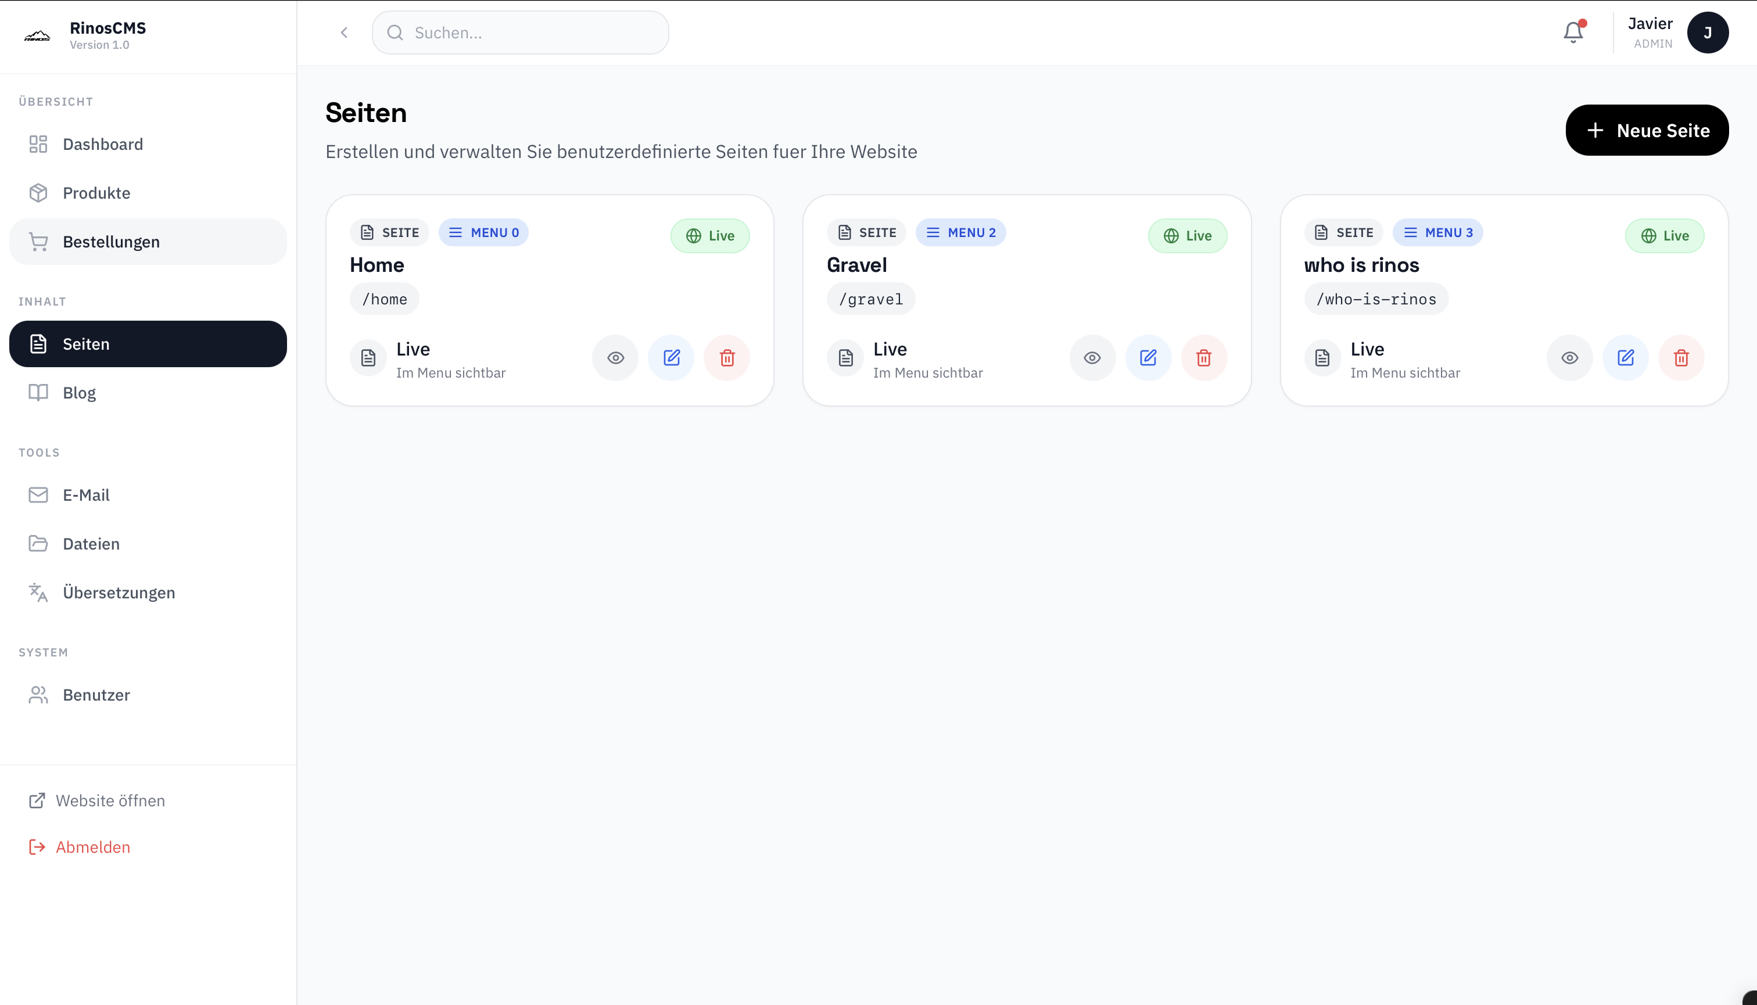The image size is (1757, 1005).
Task: Open Dateien file manager
Action: pos(148,544)
